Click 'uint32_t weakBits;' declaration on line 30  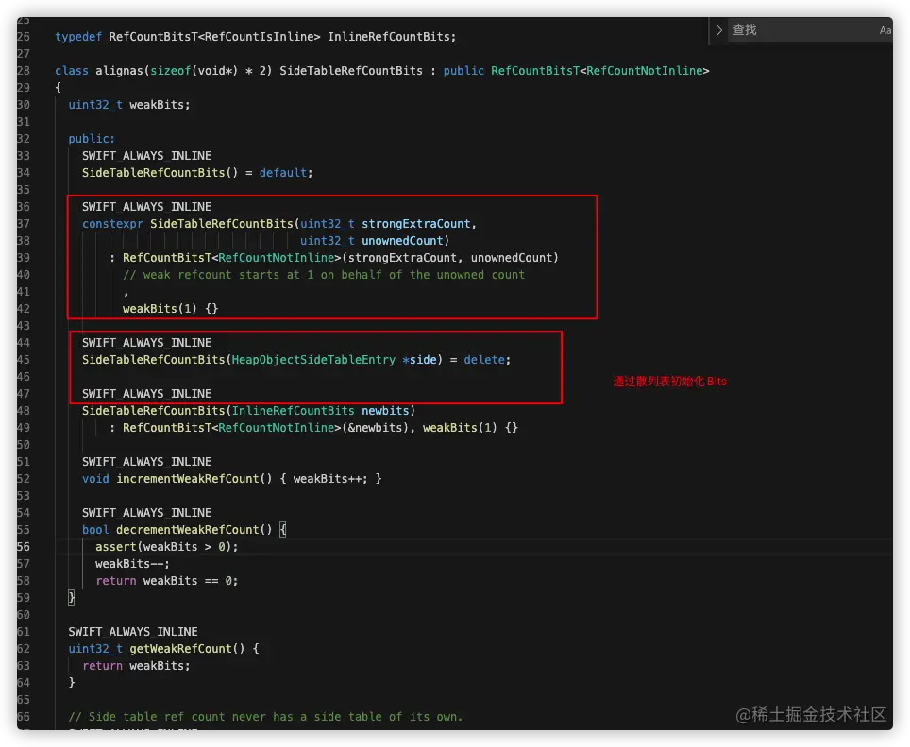(129, 105)
